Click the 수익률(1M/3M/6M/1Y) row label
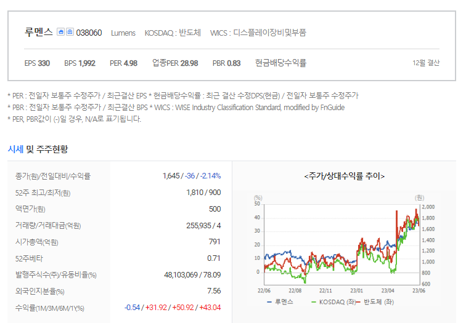The width and height of the screenshot is (458, 323). pos(50,308)
